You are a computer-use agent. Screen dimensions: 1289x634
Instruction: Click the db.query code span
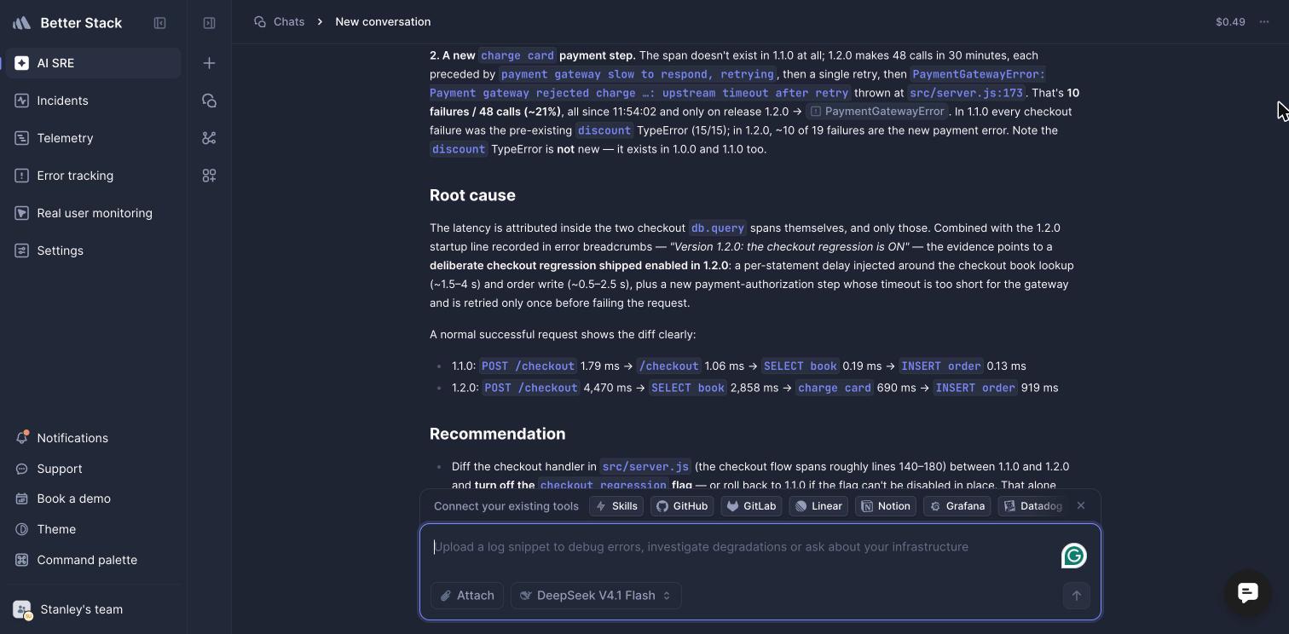point(717,228)
